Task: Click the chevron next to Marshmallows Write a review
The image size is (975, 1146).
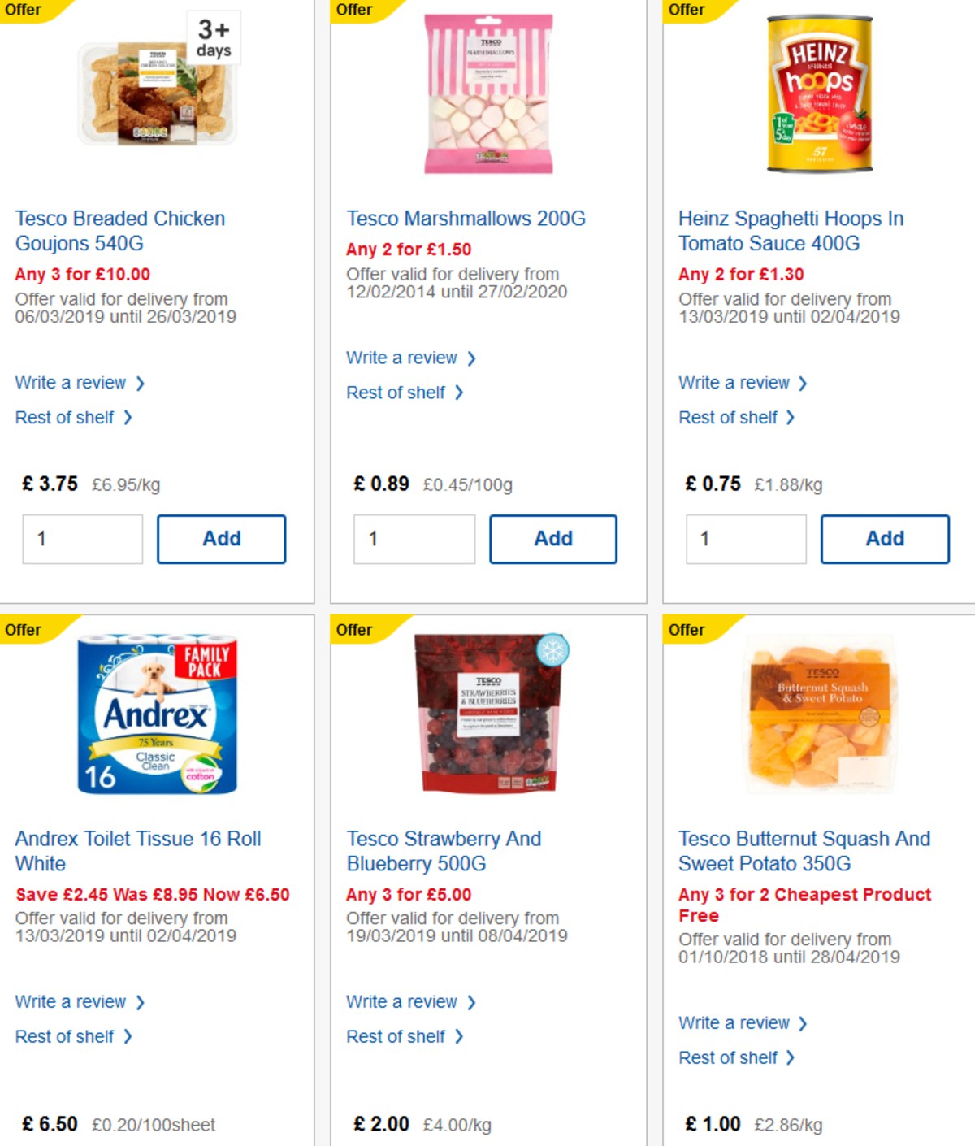Action: coord(472,358)
